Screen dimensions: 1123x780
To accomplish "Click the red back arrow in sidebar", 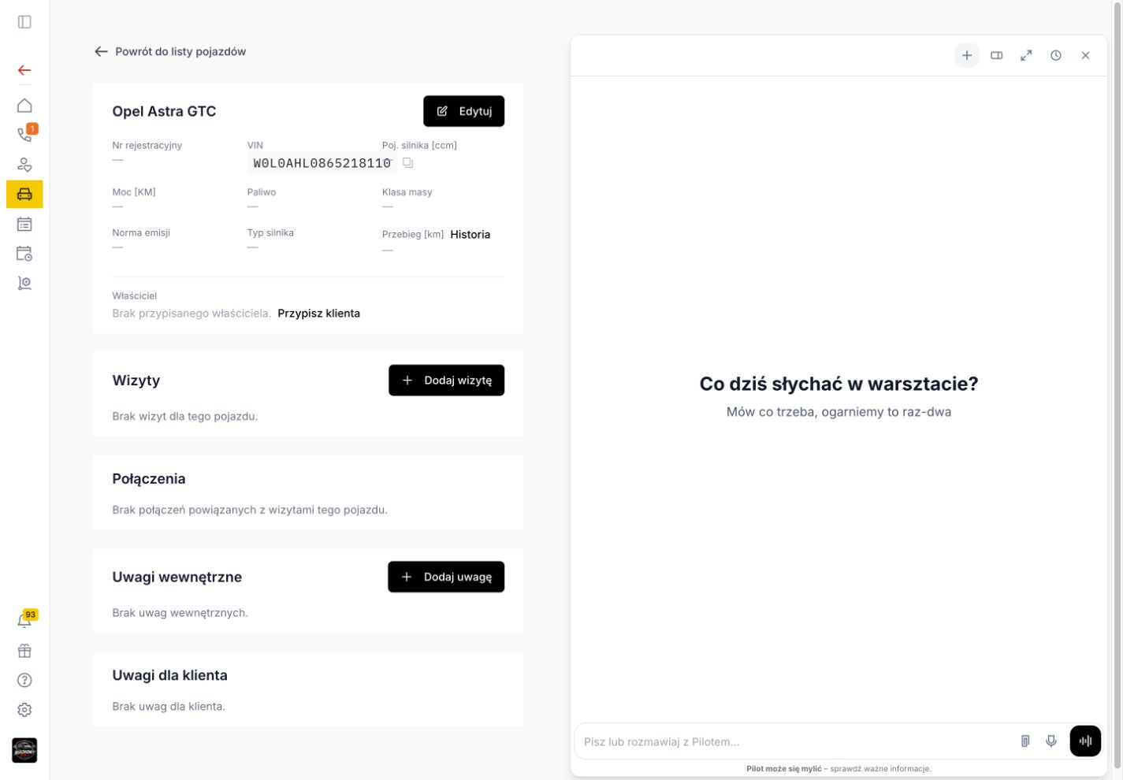I will 24,70.
